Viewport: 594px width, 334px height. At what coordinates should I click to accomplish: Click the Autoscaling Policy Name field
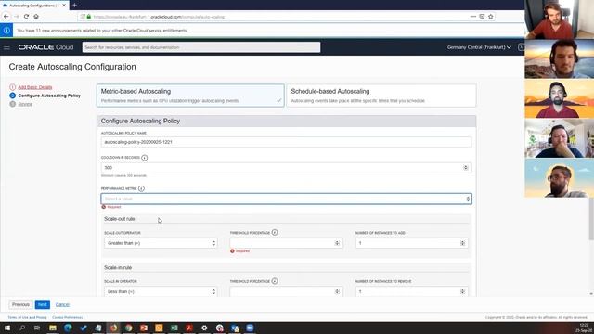287,142
